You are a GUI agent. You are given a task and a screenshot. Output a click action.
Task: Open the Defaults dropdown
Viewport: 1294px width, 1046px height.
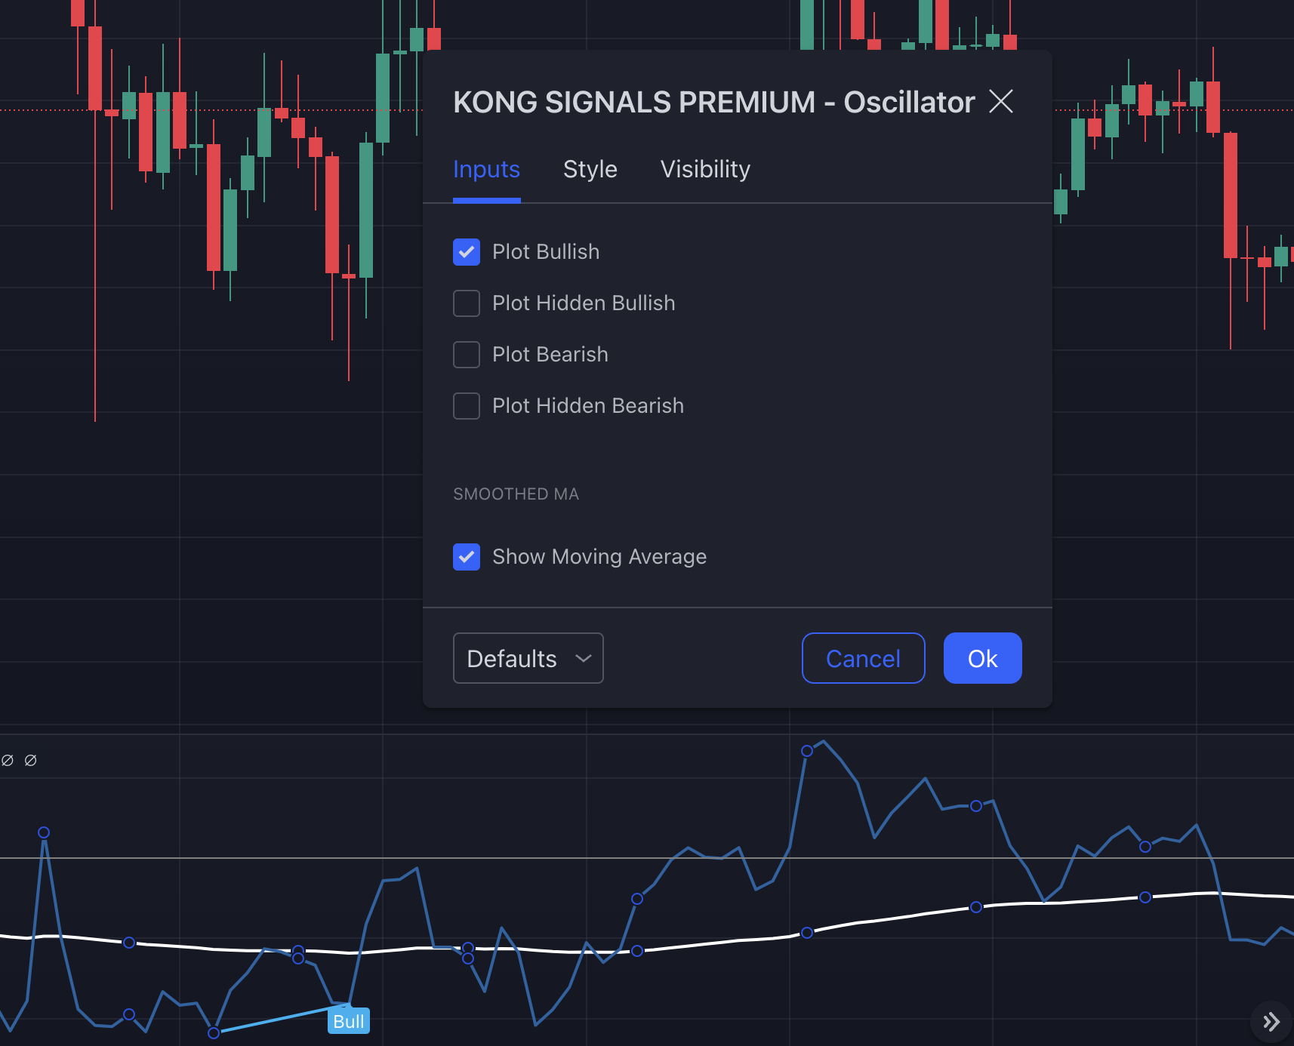tap(528, 658)
